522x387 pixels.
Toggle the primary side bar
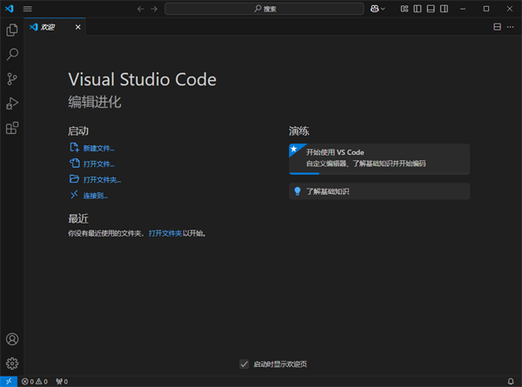click(418, 9)
